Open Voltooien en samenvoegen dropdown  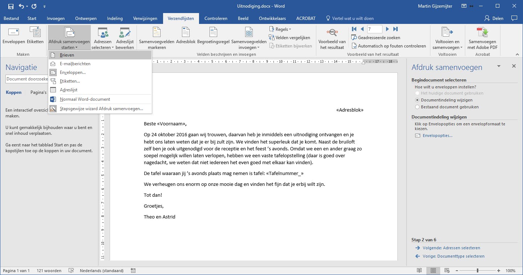[x=447, y=38]
